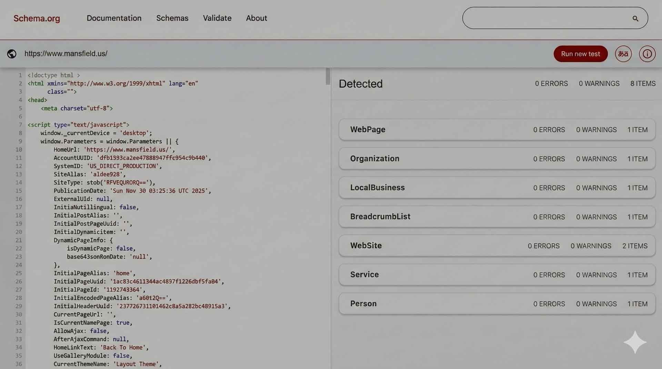Image resolution: width=662 pixels, height=369 pixels.
Task: Click the window._currentDevice code line
Action: coord(96,133)
